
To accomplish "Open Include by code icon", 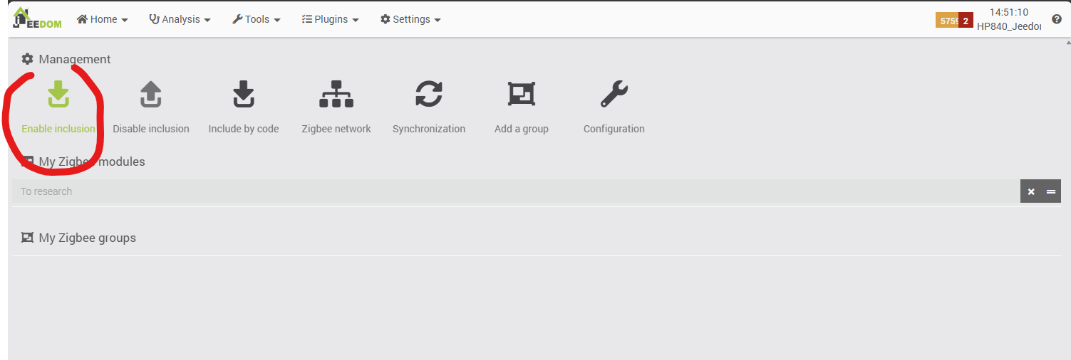I will click(x=244, y=95).
